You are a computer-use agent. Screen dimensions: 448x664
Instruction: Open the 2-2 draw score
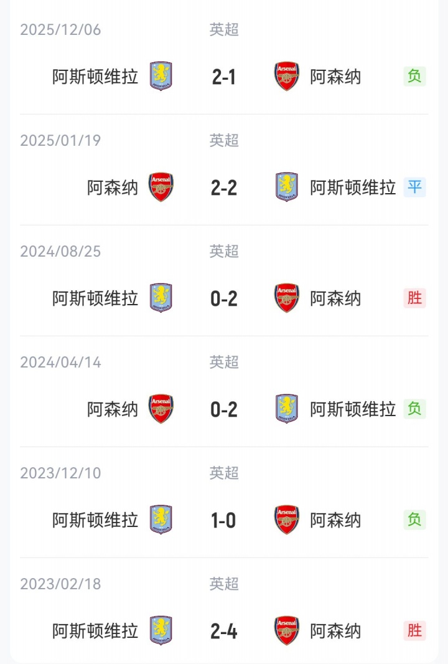click(224, 187)
